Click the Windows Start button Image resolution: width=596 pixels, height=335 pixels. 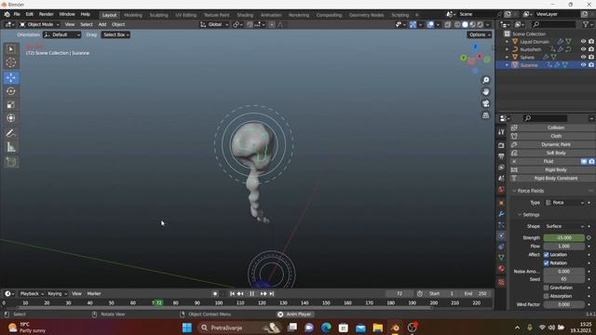tap(187, 328)
